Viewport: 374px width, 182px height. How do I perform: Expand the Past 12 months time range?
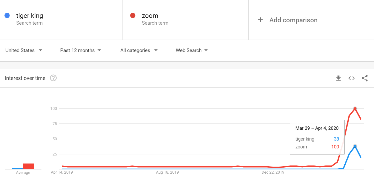tap(80, 50)
